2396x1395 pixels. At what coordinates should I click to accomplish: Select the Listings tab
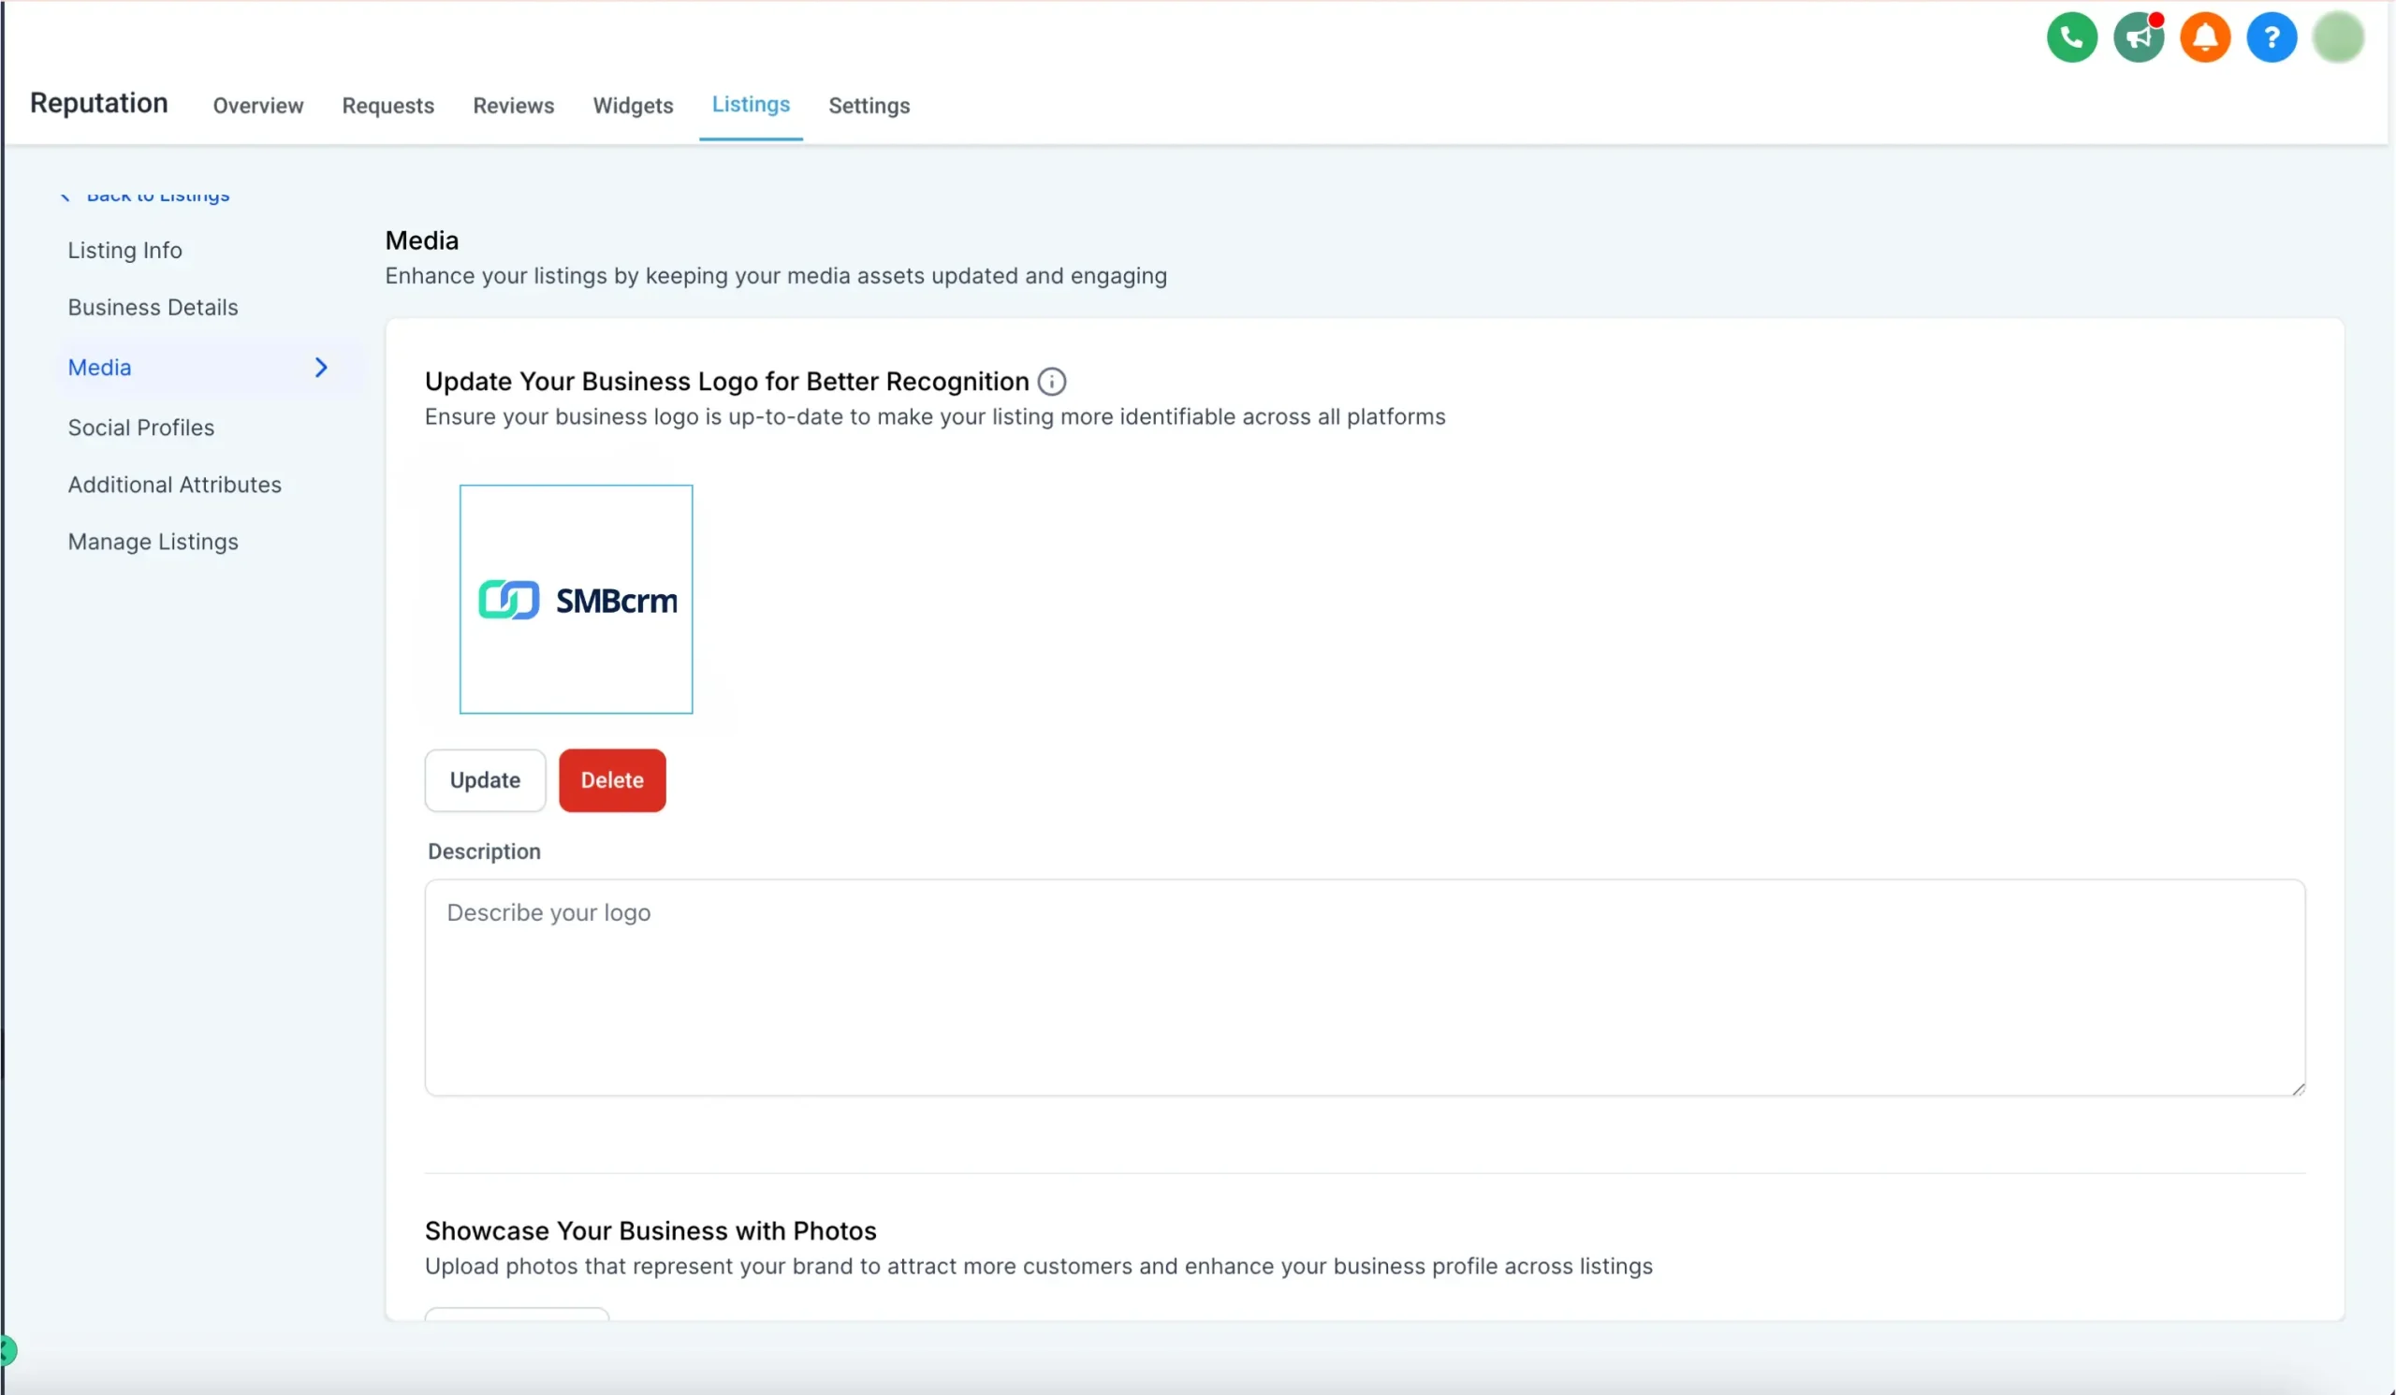(752, 105)
